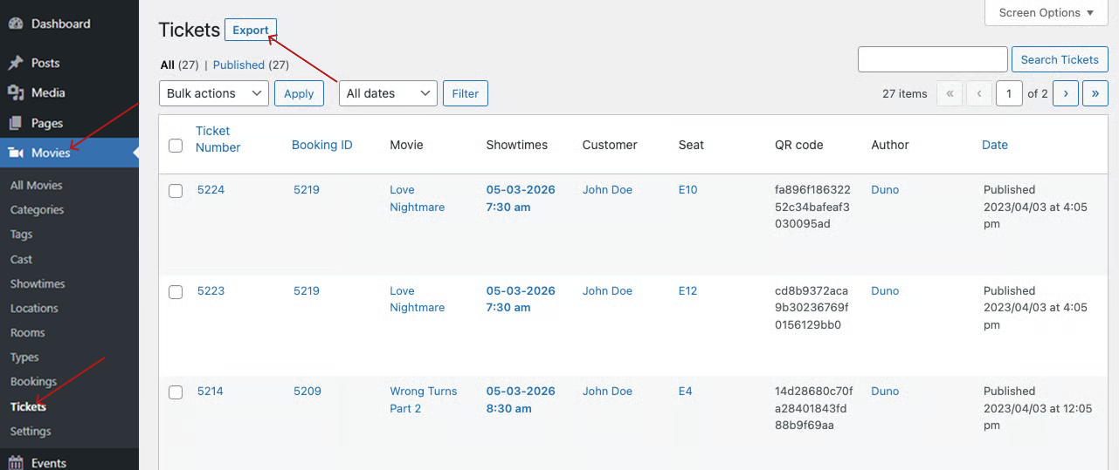Click the Published filter link
Viewport: 1119px width, 470px height.
pos(238,65)
